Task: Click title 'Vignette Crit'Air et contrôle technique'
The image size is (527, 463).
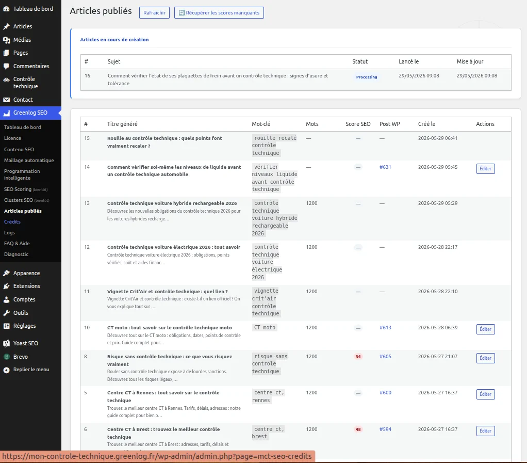Action: pyautogui.click(x=168, y=292)
